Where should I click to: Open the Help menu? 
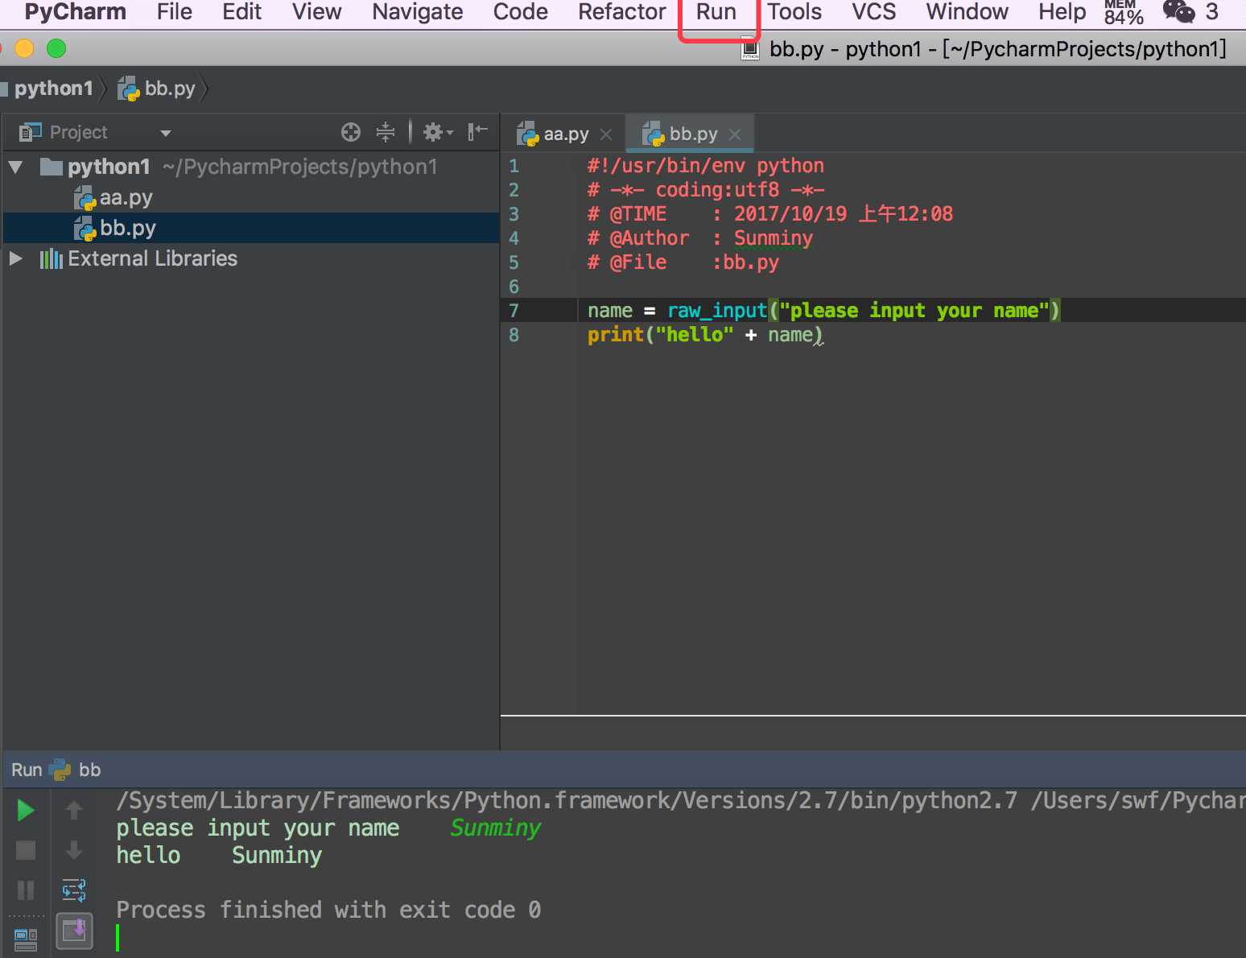[1062, 12]
